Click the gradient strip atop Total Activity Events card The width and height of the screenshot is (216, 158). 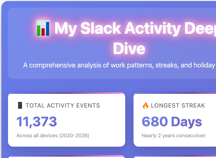[67, 93]
